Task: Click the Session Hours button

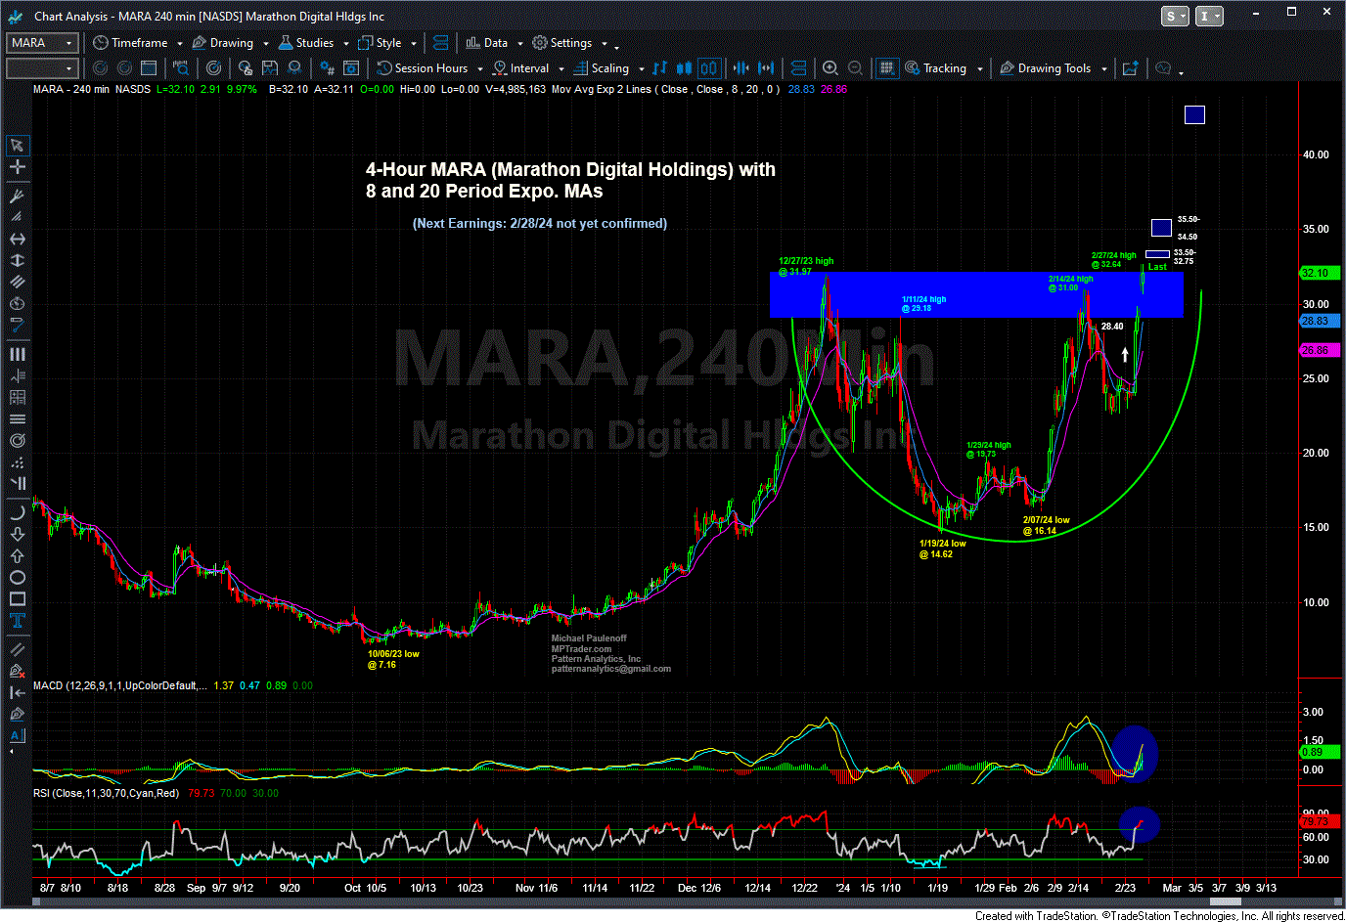Action: (x=423, y=68)
